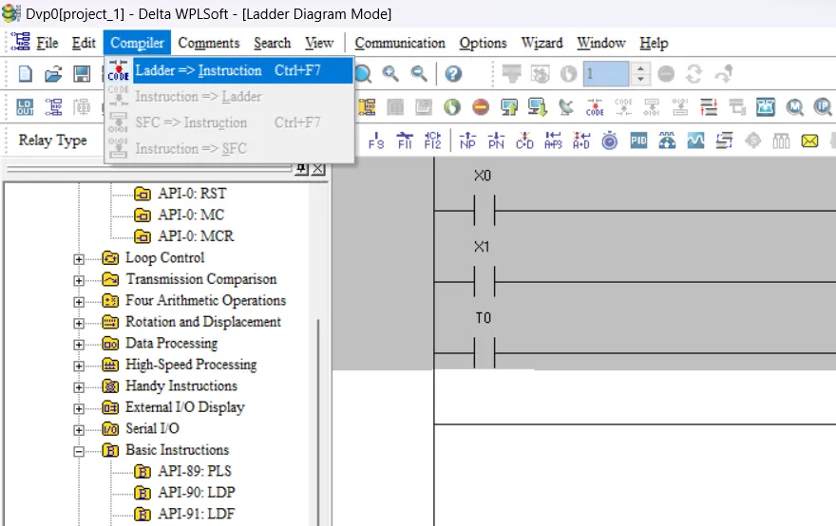
Task: Click the A+P3 toolbar icon
Action: click(553, 141)
